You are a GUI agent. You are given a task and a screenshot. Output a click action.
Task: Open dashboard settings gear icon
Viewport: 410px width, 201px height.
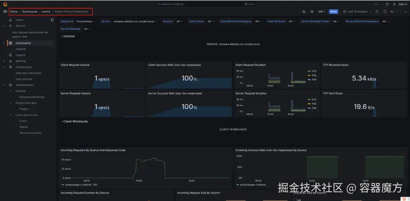tap(312, 11)
